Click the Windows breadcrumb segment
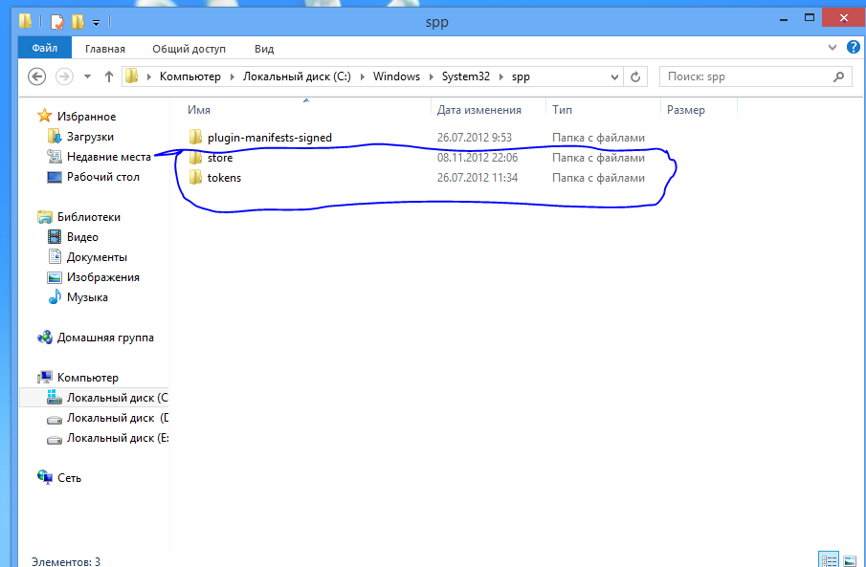The height and width of the screenshot is (567, 866). coord(396,76)
